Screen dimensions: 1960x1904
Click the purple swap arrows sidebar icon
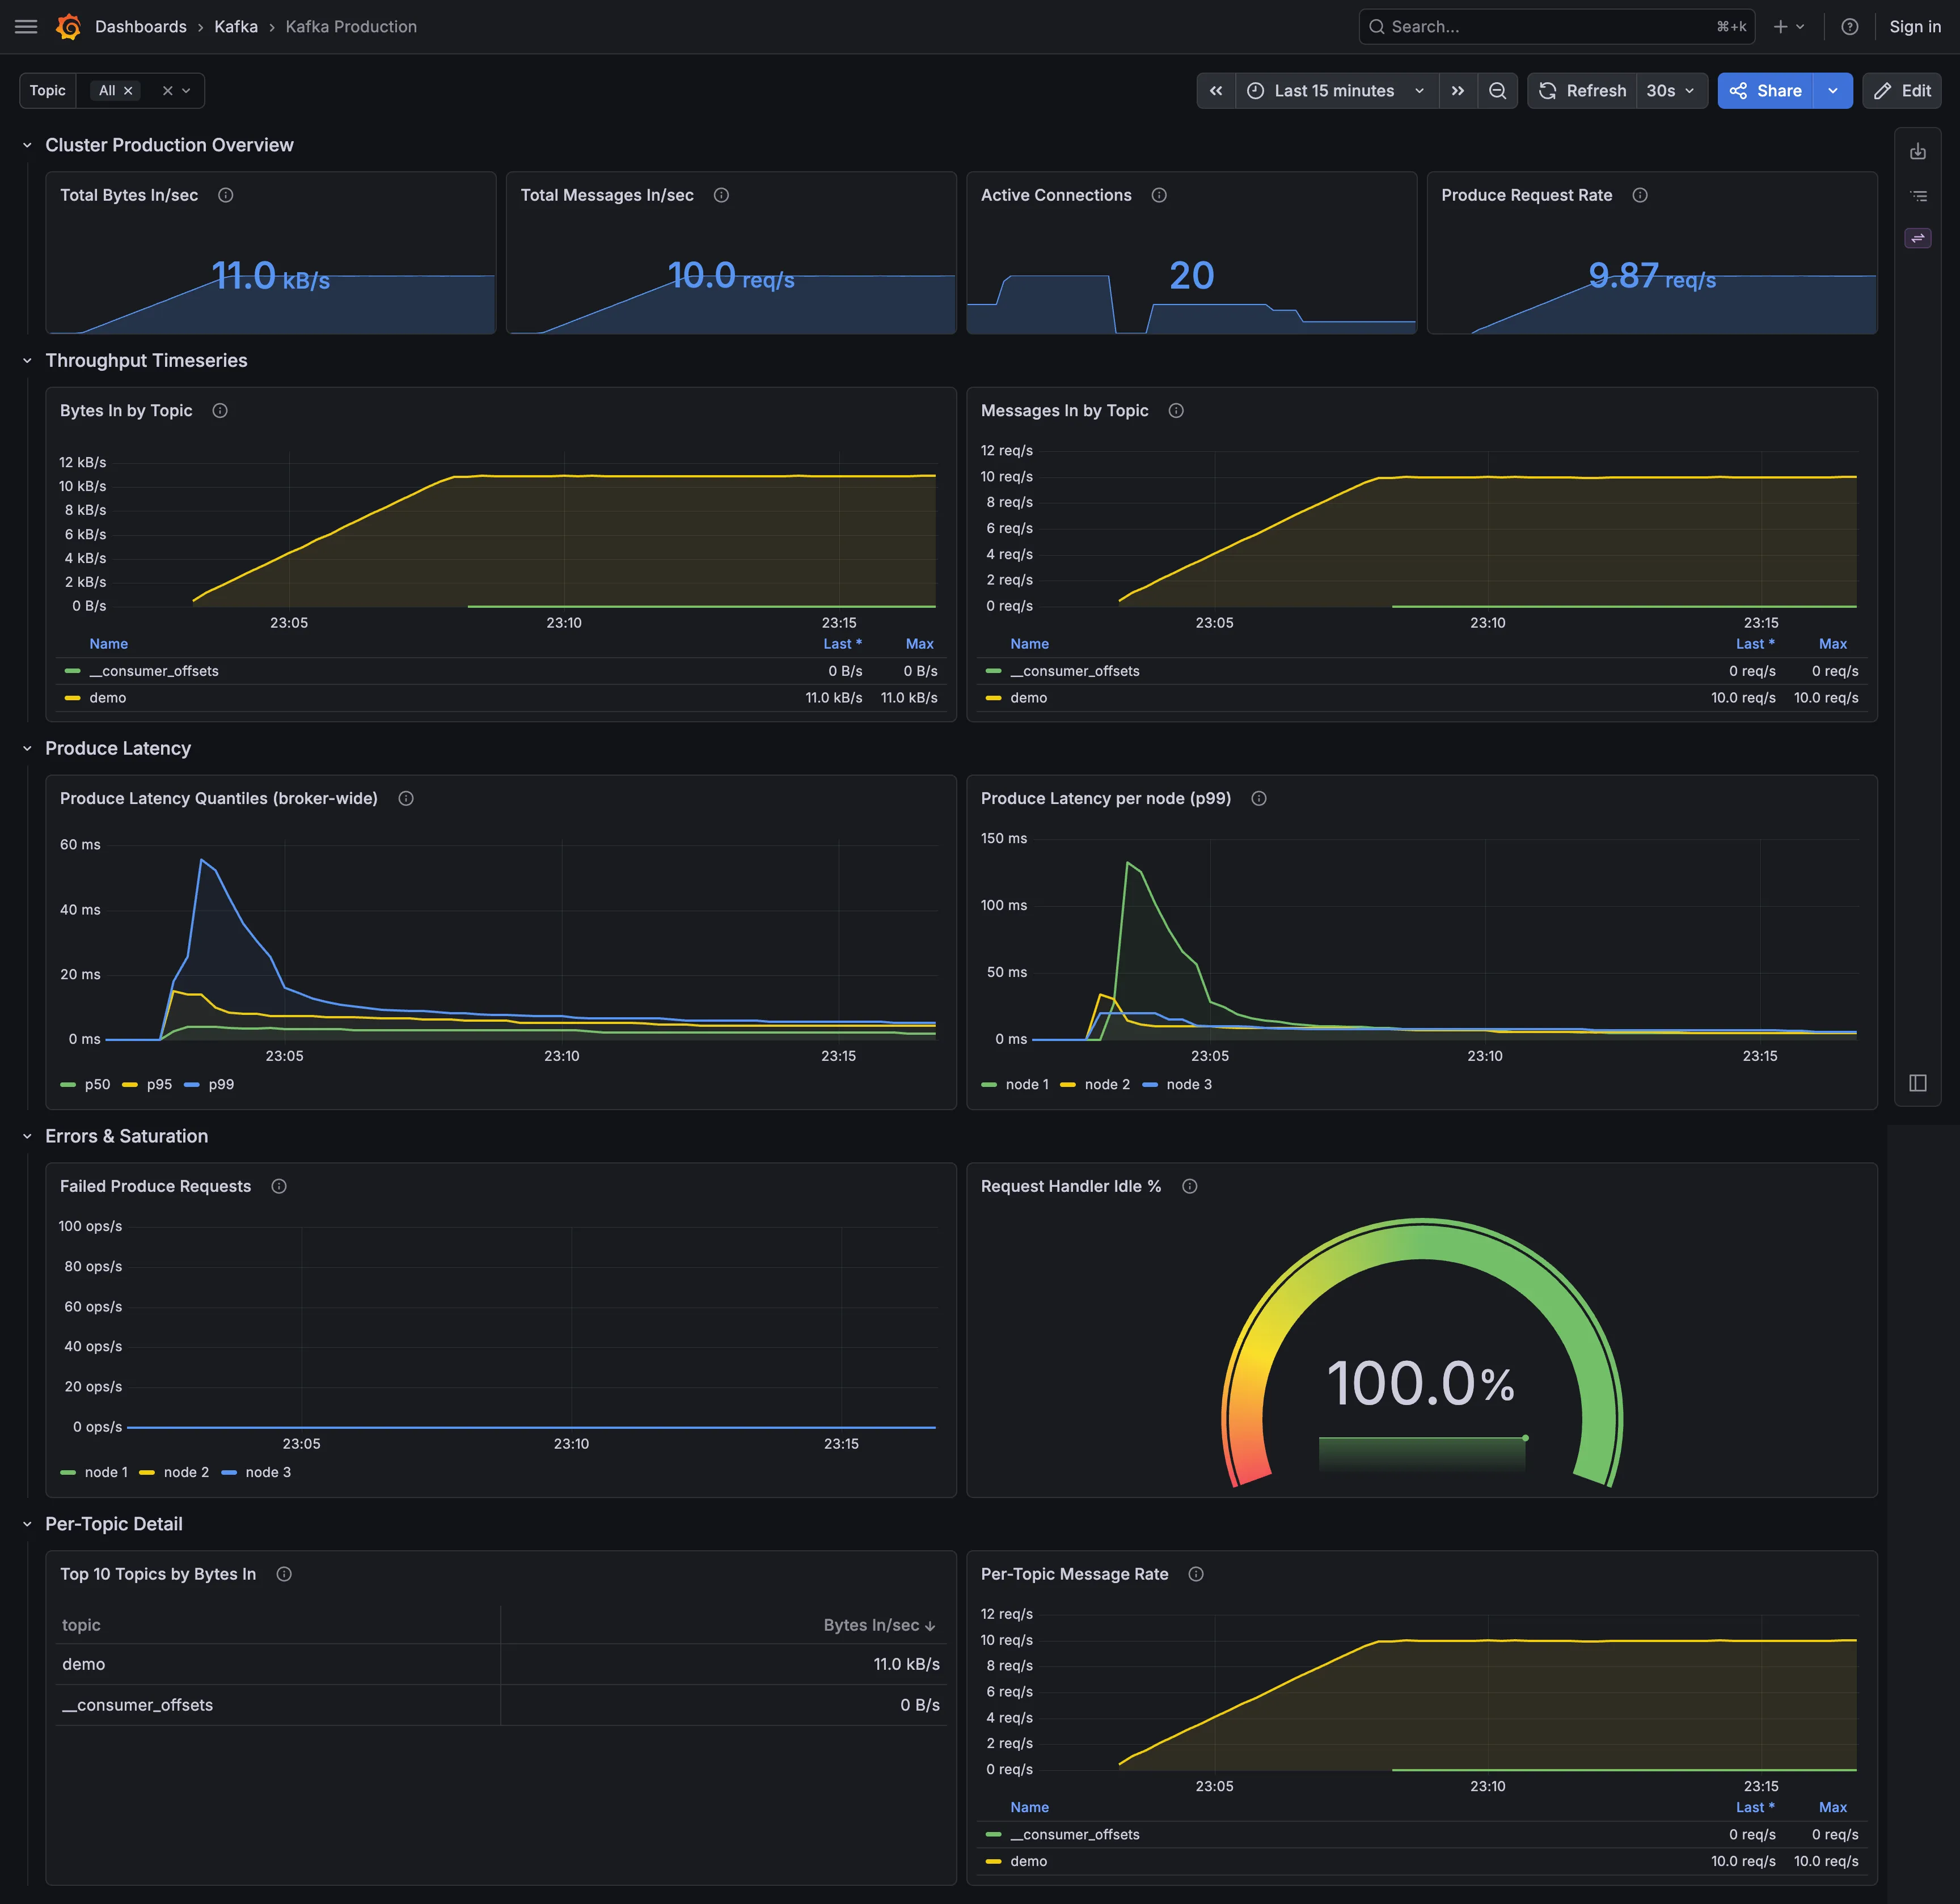click(1917, 238)
